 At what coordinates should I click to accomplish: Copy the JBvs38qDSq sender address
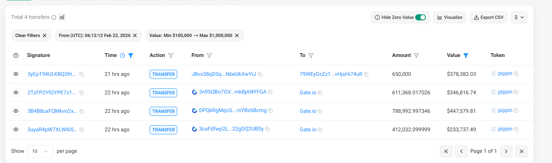click(x=260, y=75)
